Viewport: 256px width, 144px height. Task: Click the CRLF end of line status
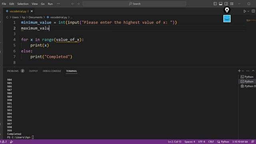(x=211, y=142)
